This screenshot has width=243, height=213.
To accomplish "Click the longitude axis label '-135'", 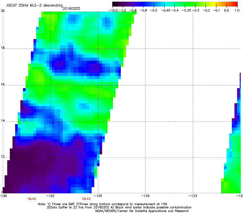I will click(x=3, y=196).
